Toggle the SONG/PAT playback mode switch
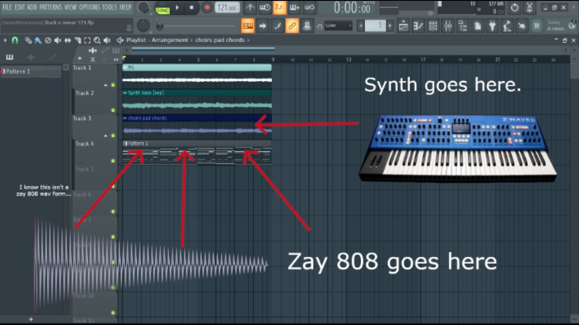 (162, 8)
